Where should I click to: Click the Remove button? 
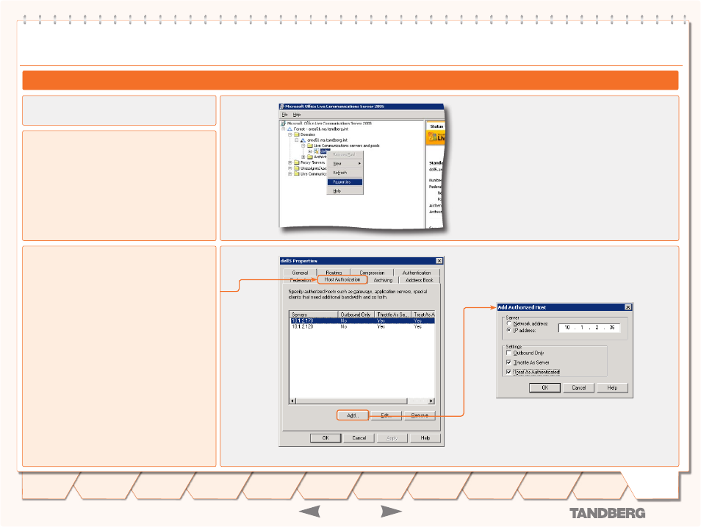pyautogui.click(x=420, y=415)
